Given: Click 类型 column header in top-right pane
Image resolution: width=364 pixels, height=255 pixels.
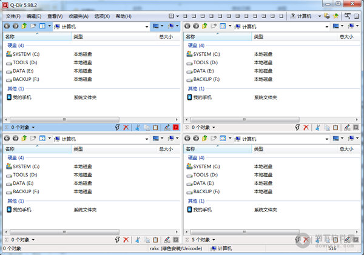Looking at the screenshot, I should (x=260, y=37).
